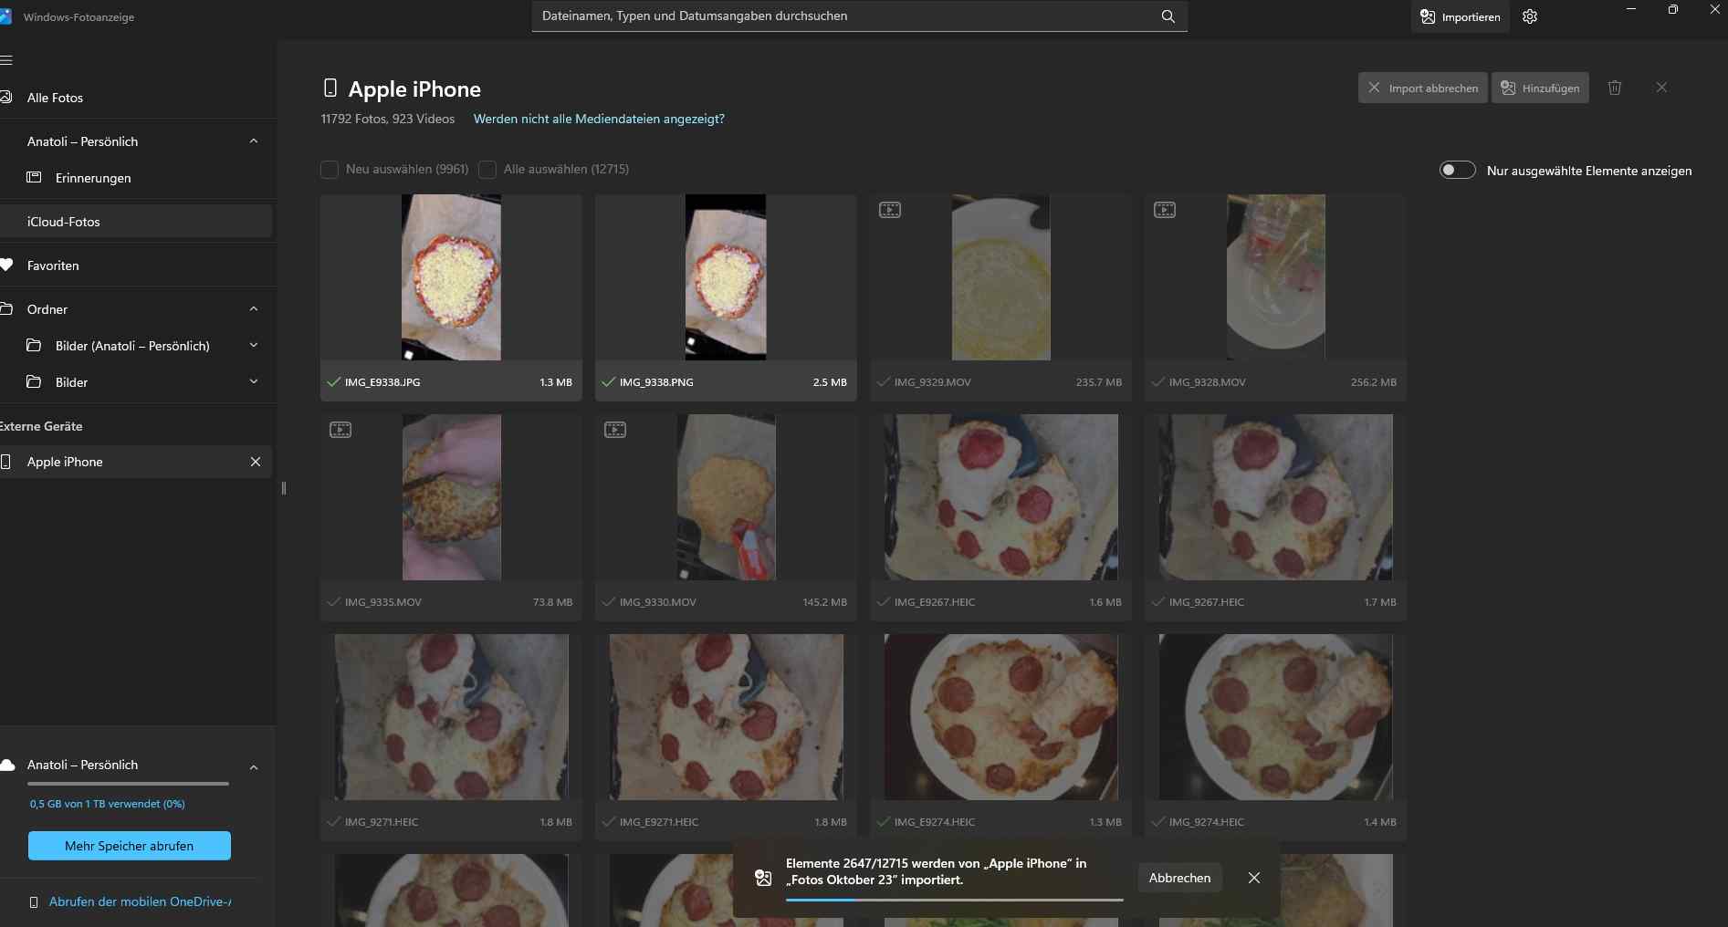
Task: Toggle Nur ausgewählte Elemente anzeigen switch
Action: 1457,170
